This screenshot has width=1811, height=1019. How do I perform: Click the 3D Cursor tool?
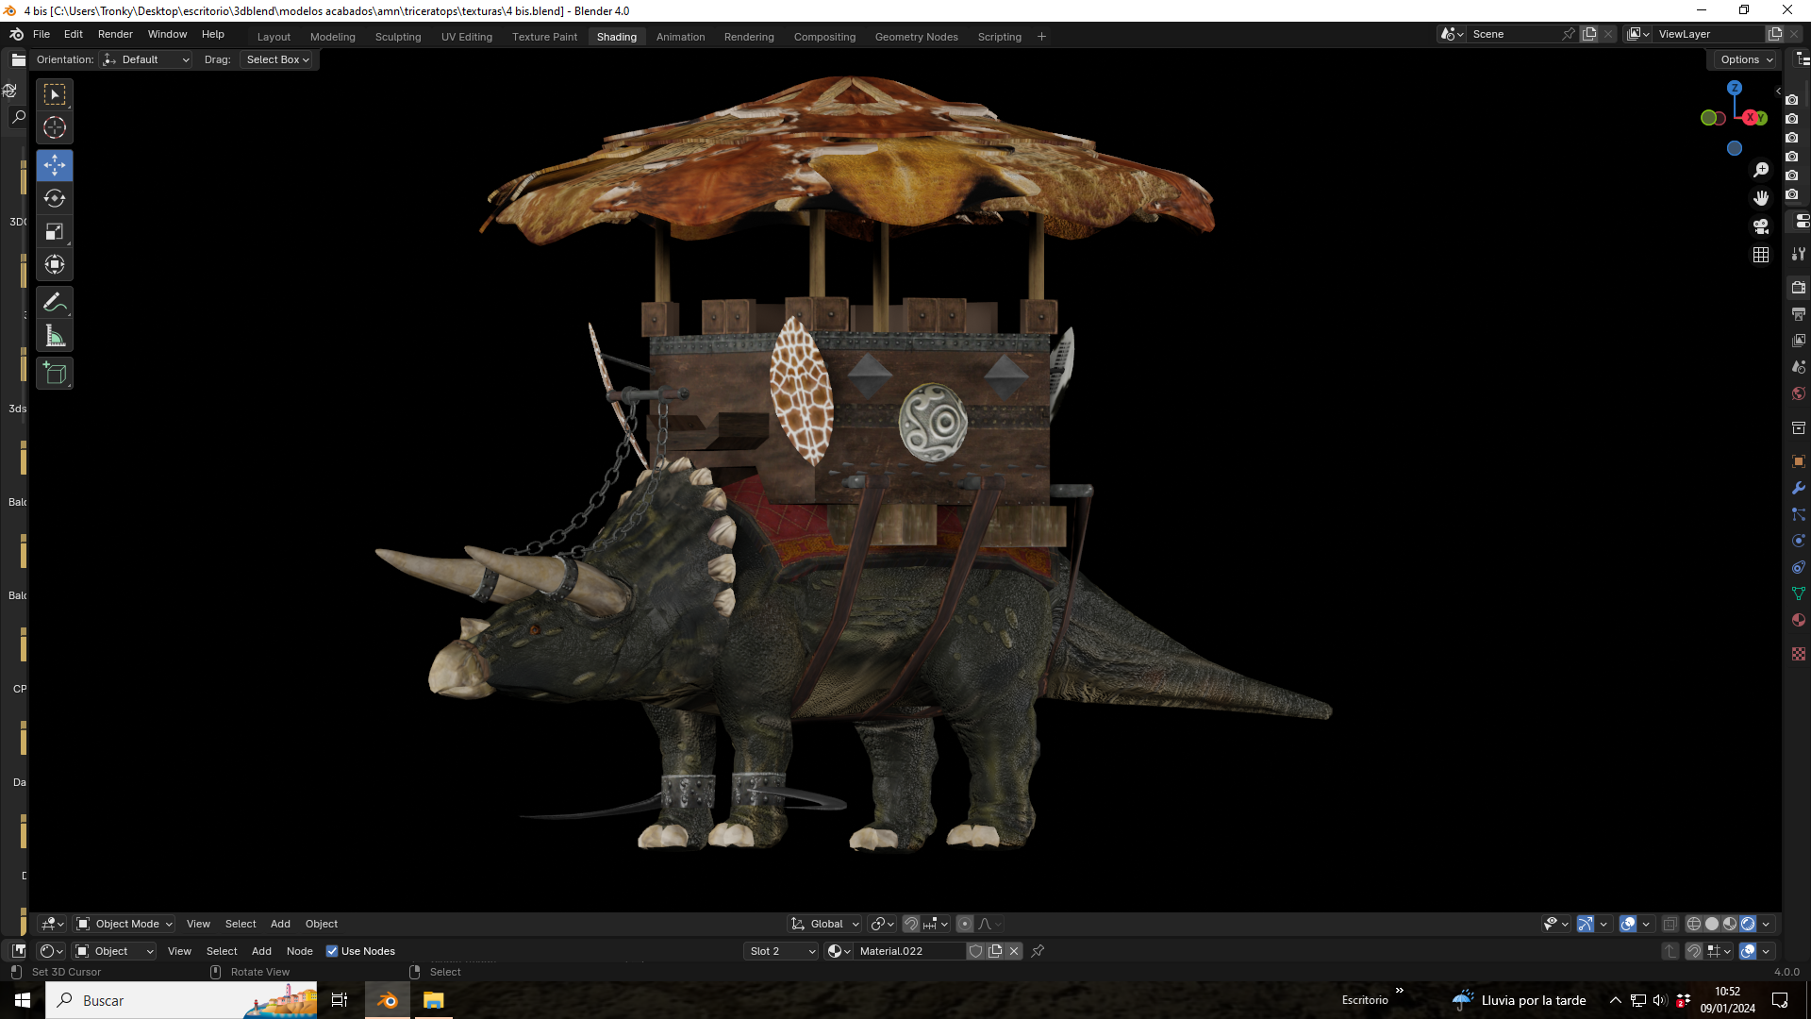(x=55, y=127)
